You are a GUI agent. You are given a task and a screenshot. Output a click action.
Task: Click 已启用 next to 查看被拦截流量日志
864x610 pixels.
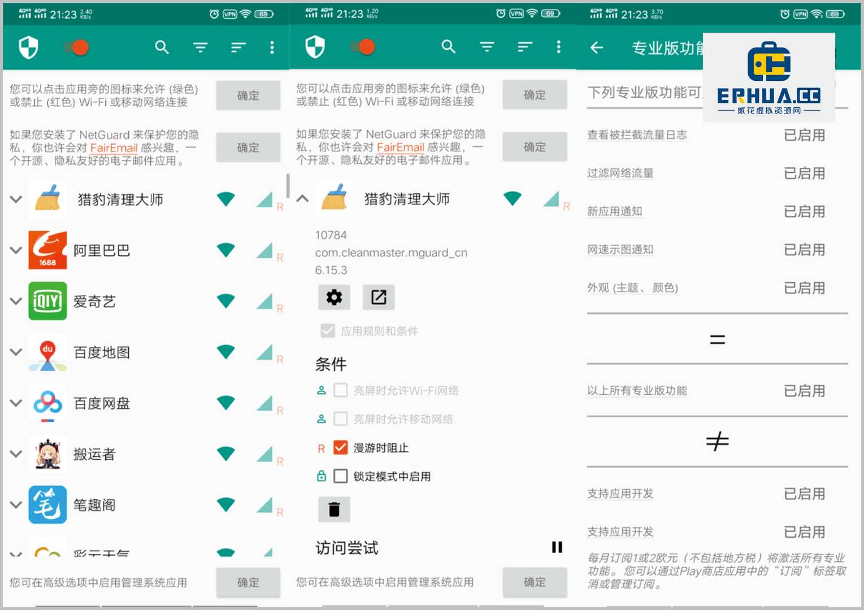click(804, 135)
